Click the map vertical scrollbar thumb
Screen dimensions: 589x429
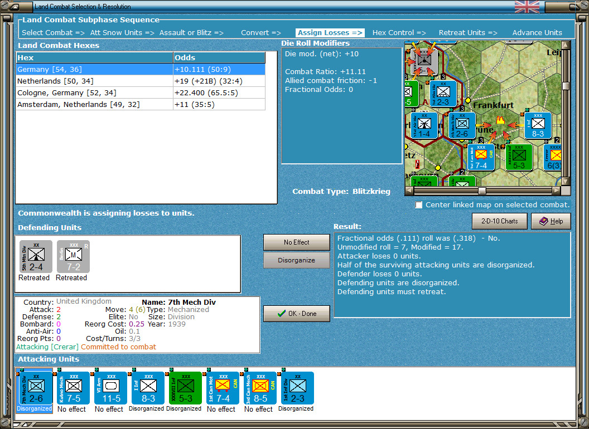click(566, 86)
